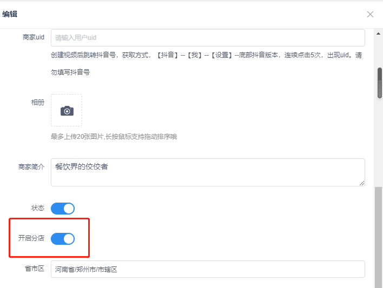The image size is (383, 288).
Task: Open the 省市区 region selector
Action: 208,269
